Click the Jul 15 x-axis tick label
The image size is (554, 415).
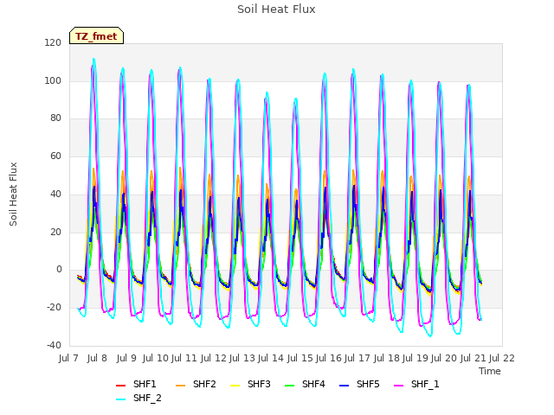(x=300, y=358)
